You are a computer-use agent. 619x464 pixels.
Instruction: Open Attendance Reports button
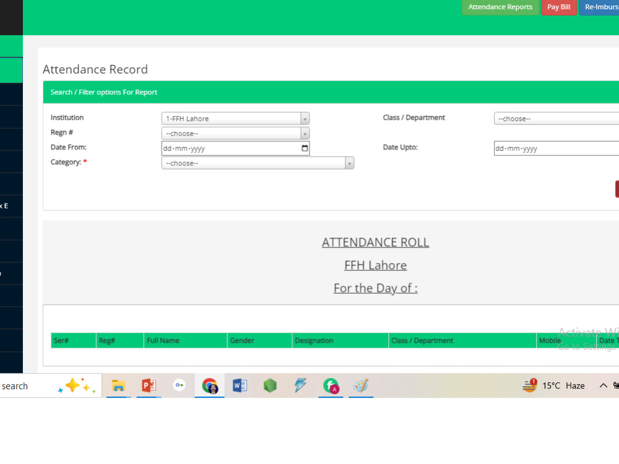tap(500, 7)
